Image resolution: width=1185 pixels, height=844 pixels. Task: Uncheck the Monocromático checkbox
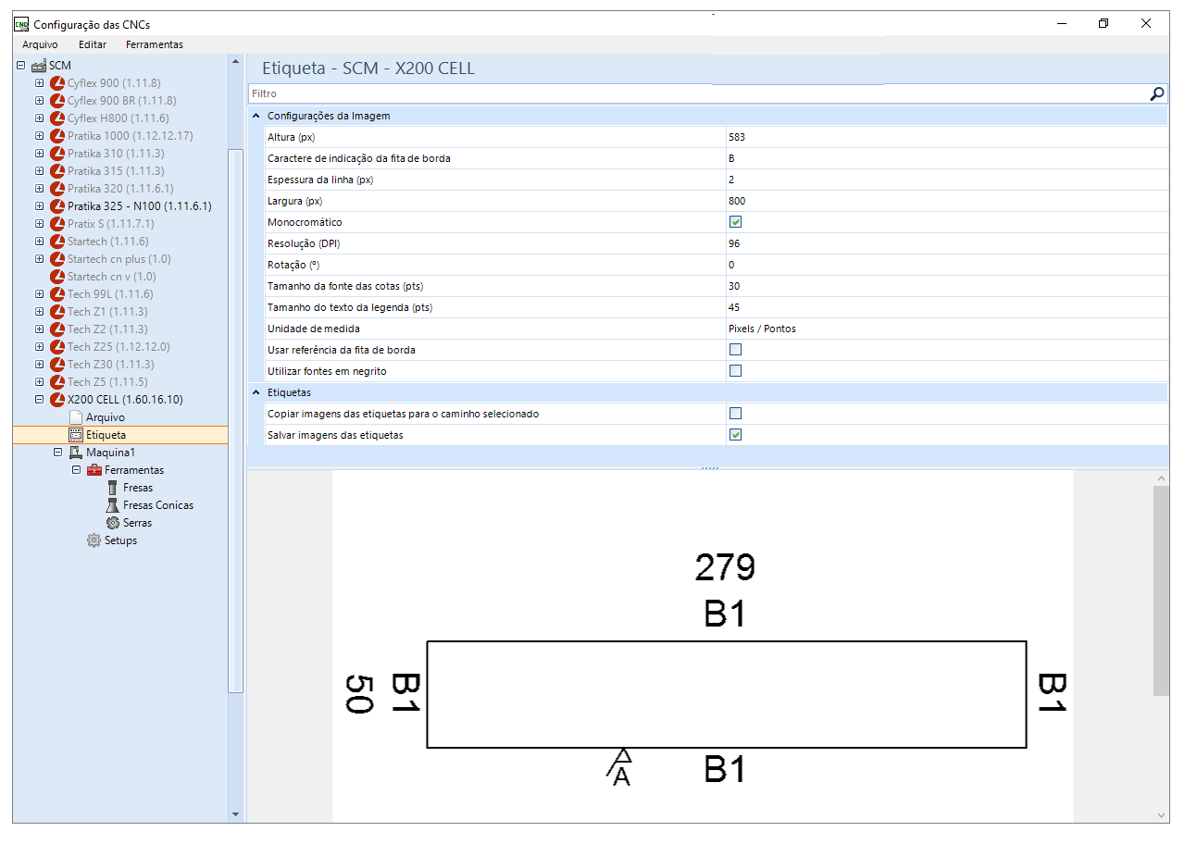pos(736,222)
